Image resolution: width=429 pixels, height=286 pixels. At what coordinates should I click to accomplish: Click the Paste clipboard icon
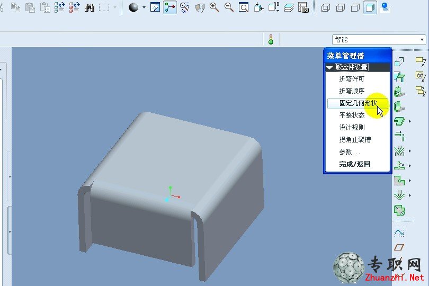click(x=30, y=7)
